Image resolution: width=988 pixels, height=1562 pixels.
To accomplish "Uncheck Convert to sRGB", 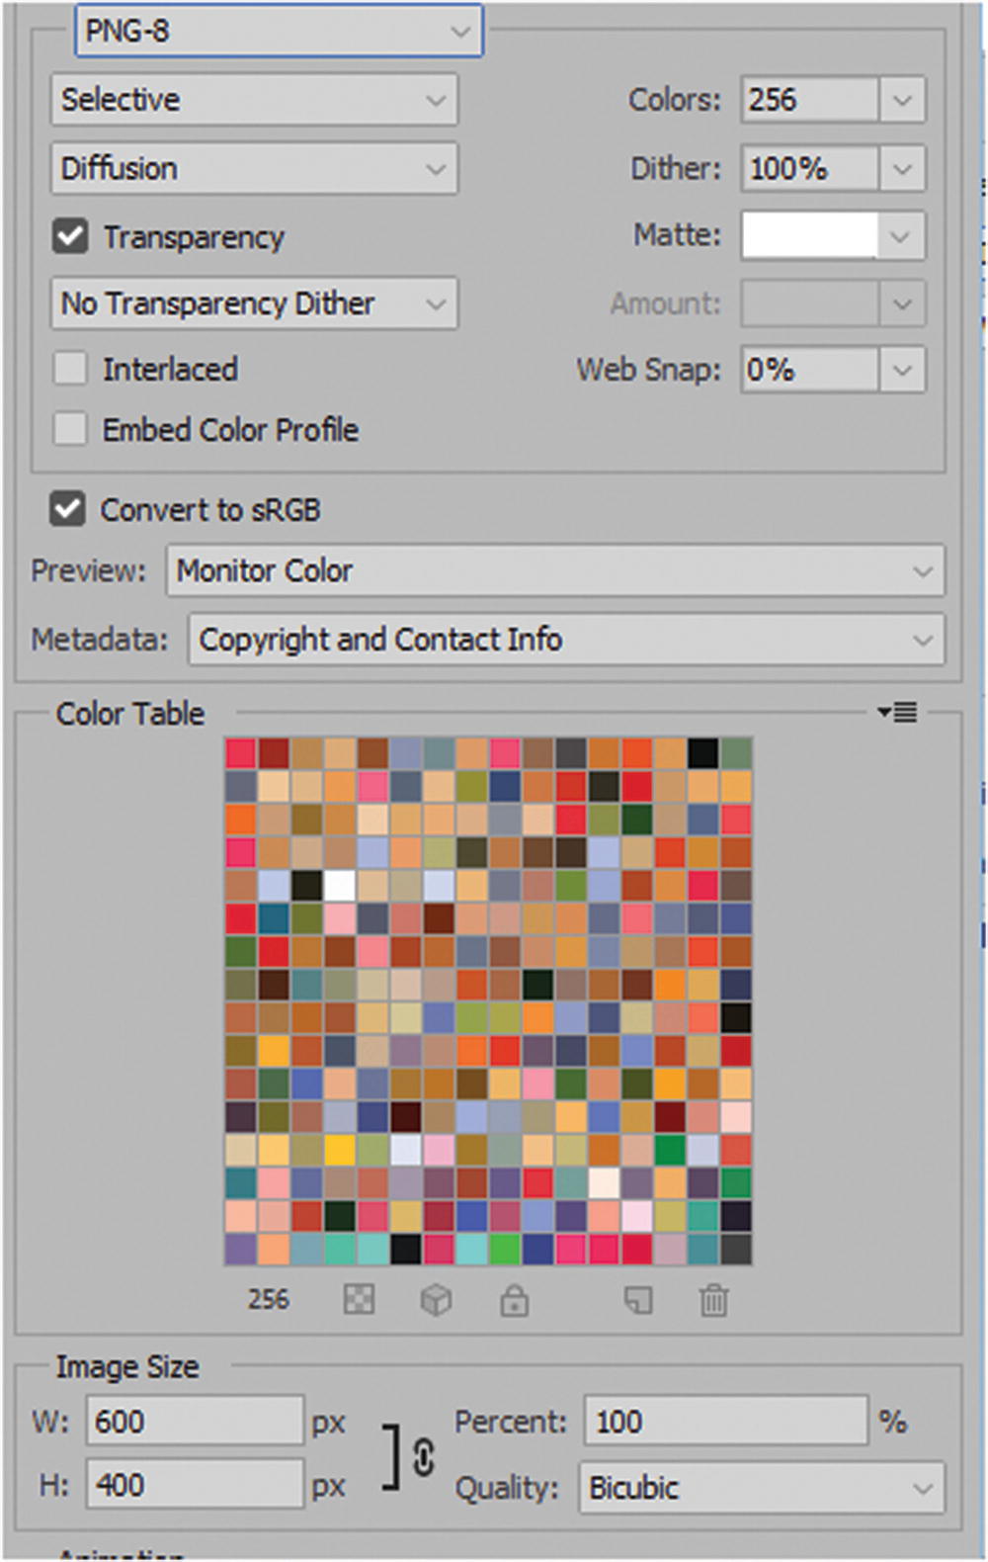I will tap(69, 509).
